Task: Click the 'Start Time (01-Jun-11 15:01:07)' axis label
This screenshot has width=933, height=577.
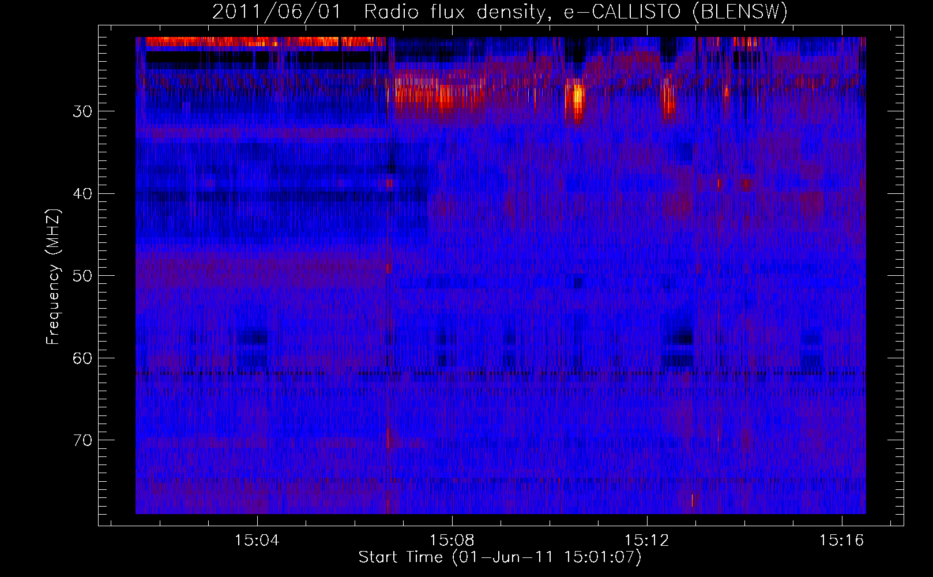Action: 500,557
